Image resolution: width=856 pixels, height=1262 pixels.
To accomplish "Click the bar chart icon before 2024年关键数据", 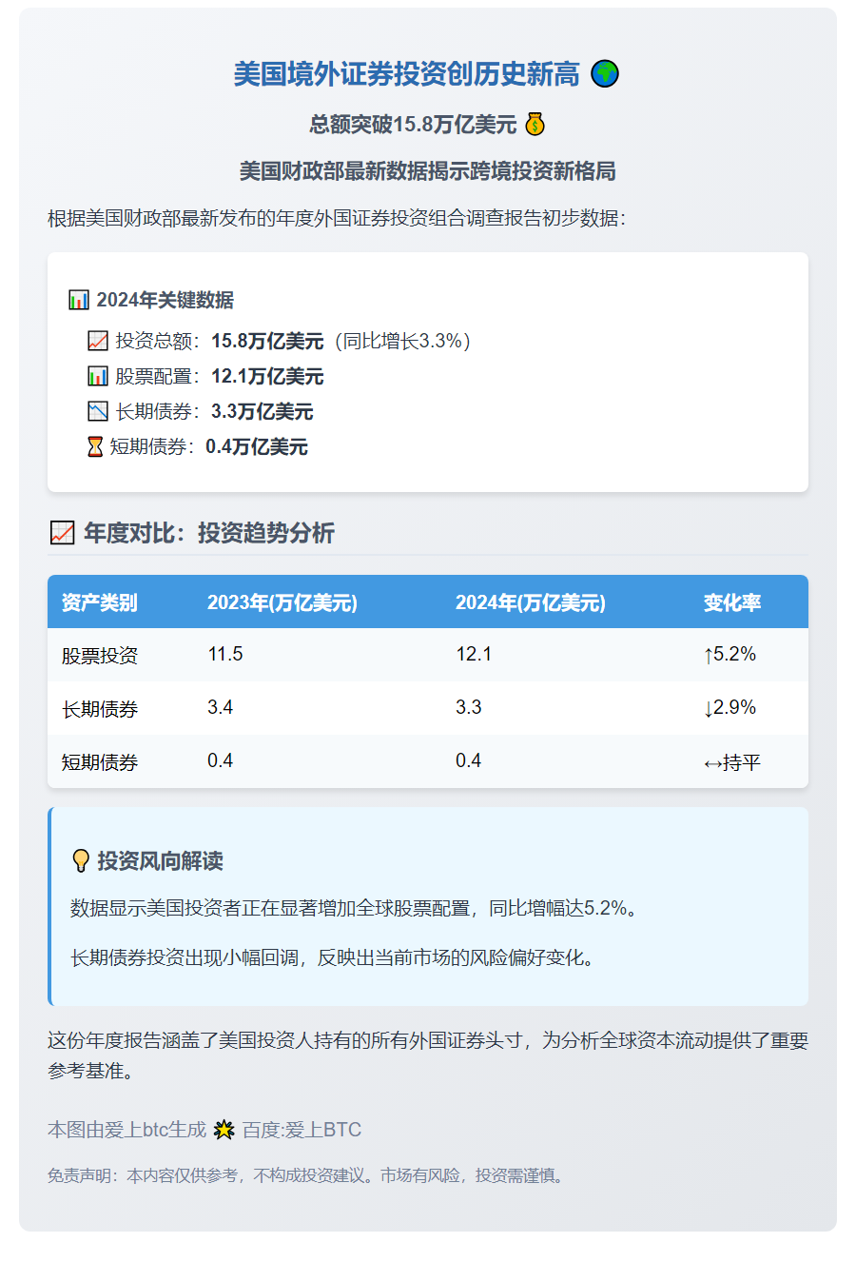I will 79,300.
